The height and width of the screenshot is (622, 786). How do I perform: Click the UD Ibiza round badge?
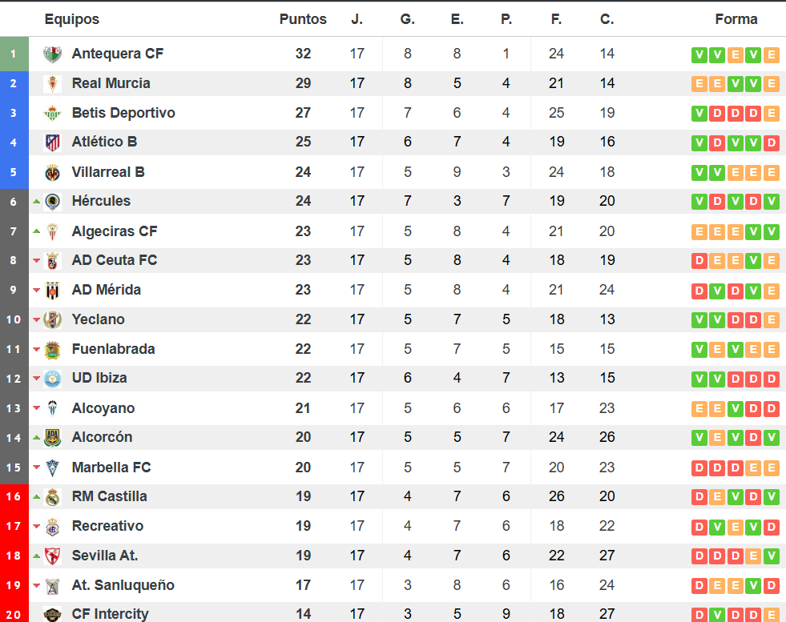[x=52, y=379]
